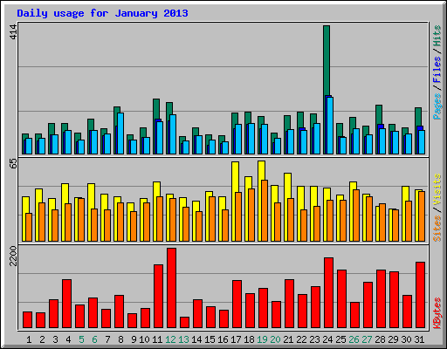Select the red KBytes bar for day 24

[328, 293]
